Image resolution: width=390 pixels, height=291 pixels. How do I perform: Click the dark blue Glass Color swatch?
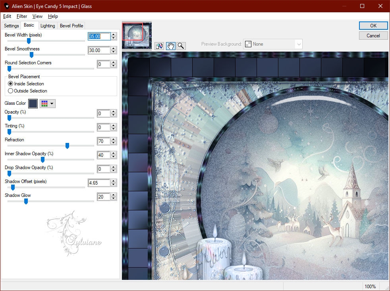(33, 104)
